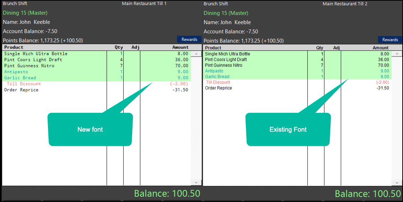The height and width of the screenshot is (202, 403).
Task: Click (-2.00) discount amount in Till 2
Action: (383, 82)
